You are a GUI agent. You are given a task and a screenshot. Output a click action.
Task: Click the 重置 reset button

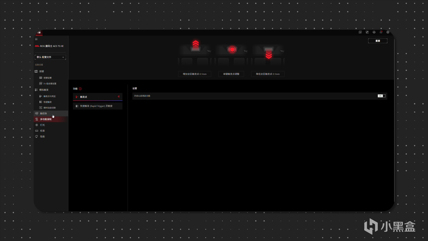click(x=378, y=41)
